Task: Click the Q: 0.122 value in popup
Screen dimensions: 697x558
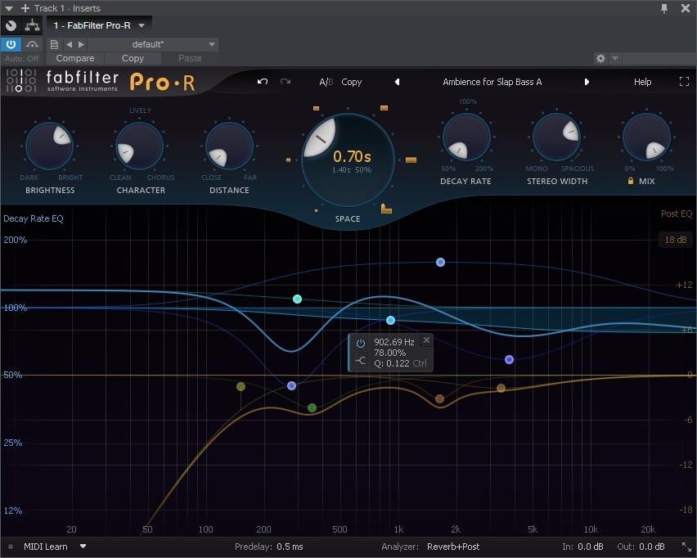Action: coord(391,363)
